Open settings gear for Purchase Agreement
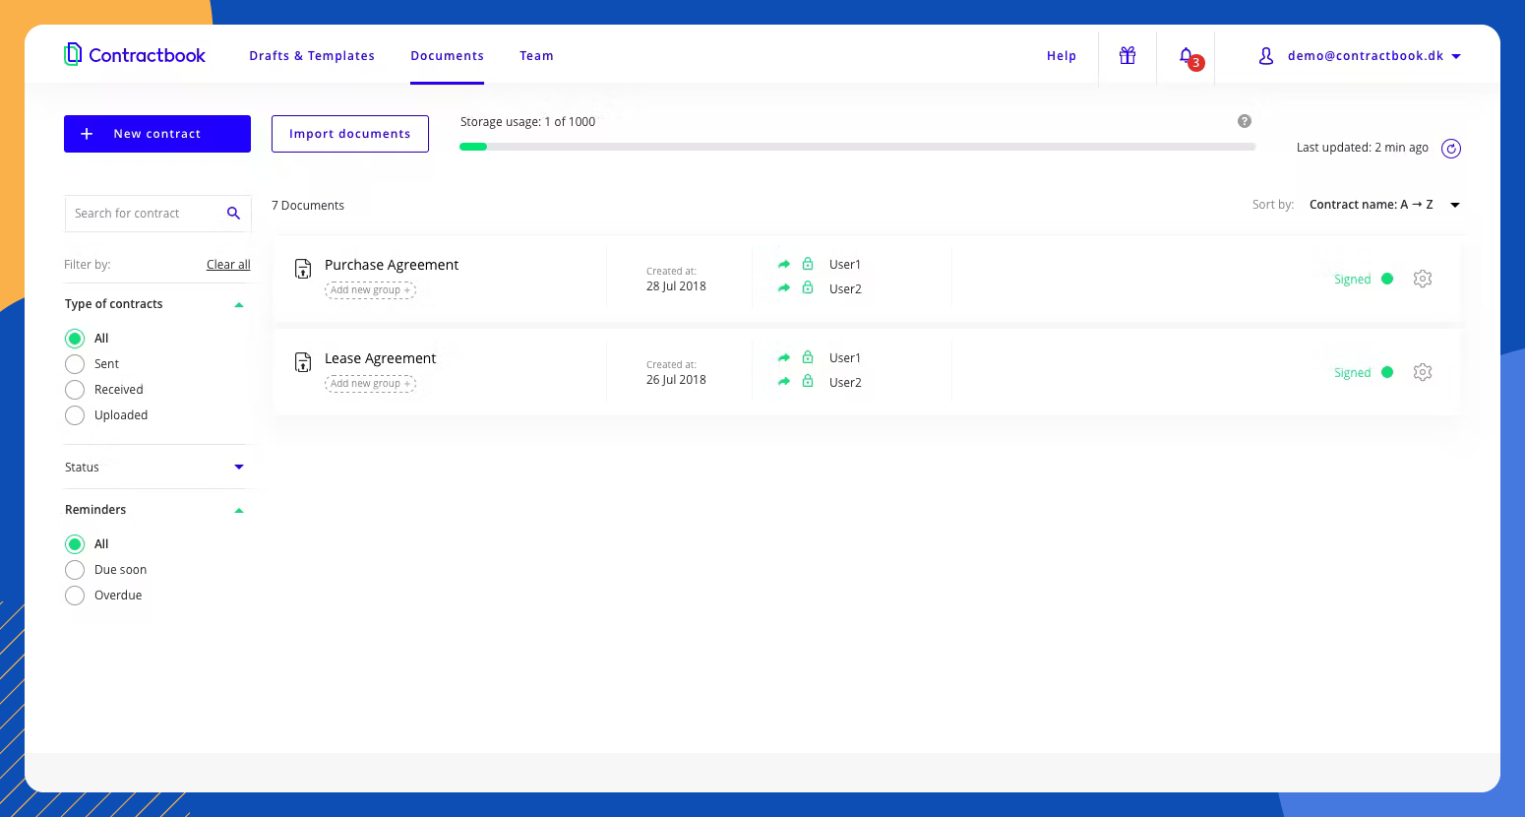The image size is (1525, 817). [x=1423, y=279]
